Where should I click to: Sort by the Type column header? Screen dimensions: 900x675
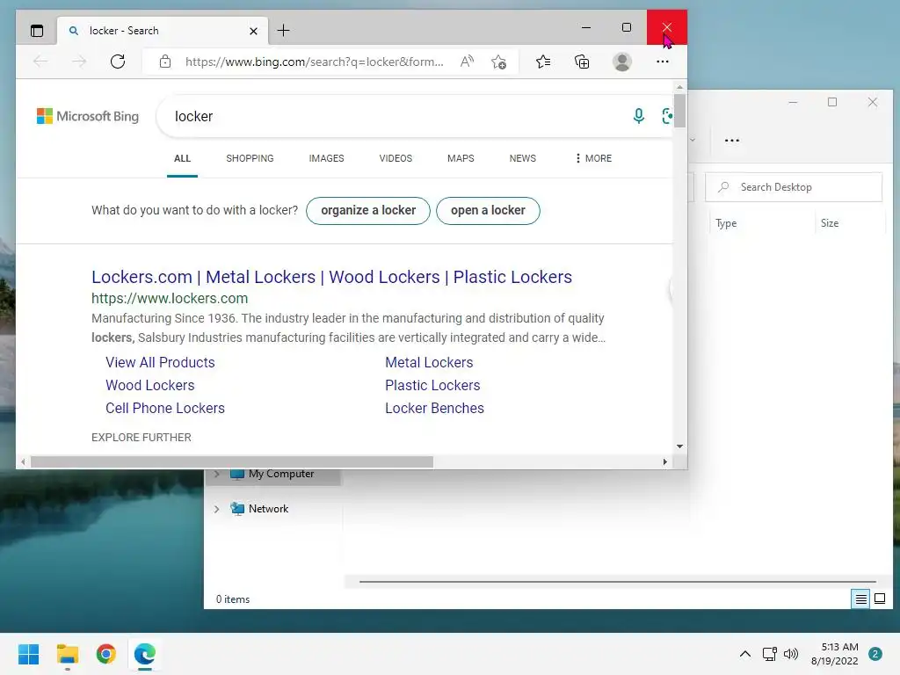726,223
